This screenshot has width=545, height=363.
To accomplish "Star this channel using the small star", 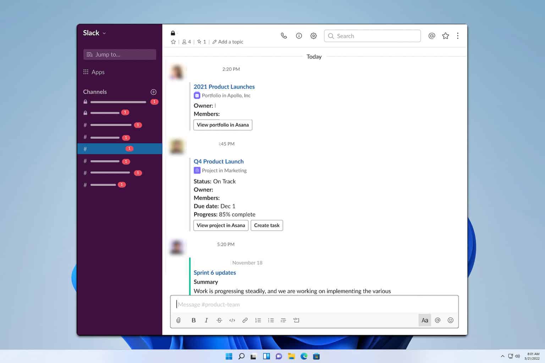I will click(173, 42).
